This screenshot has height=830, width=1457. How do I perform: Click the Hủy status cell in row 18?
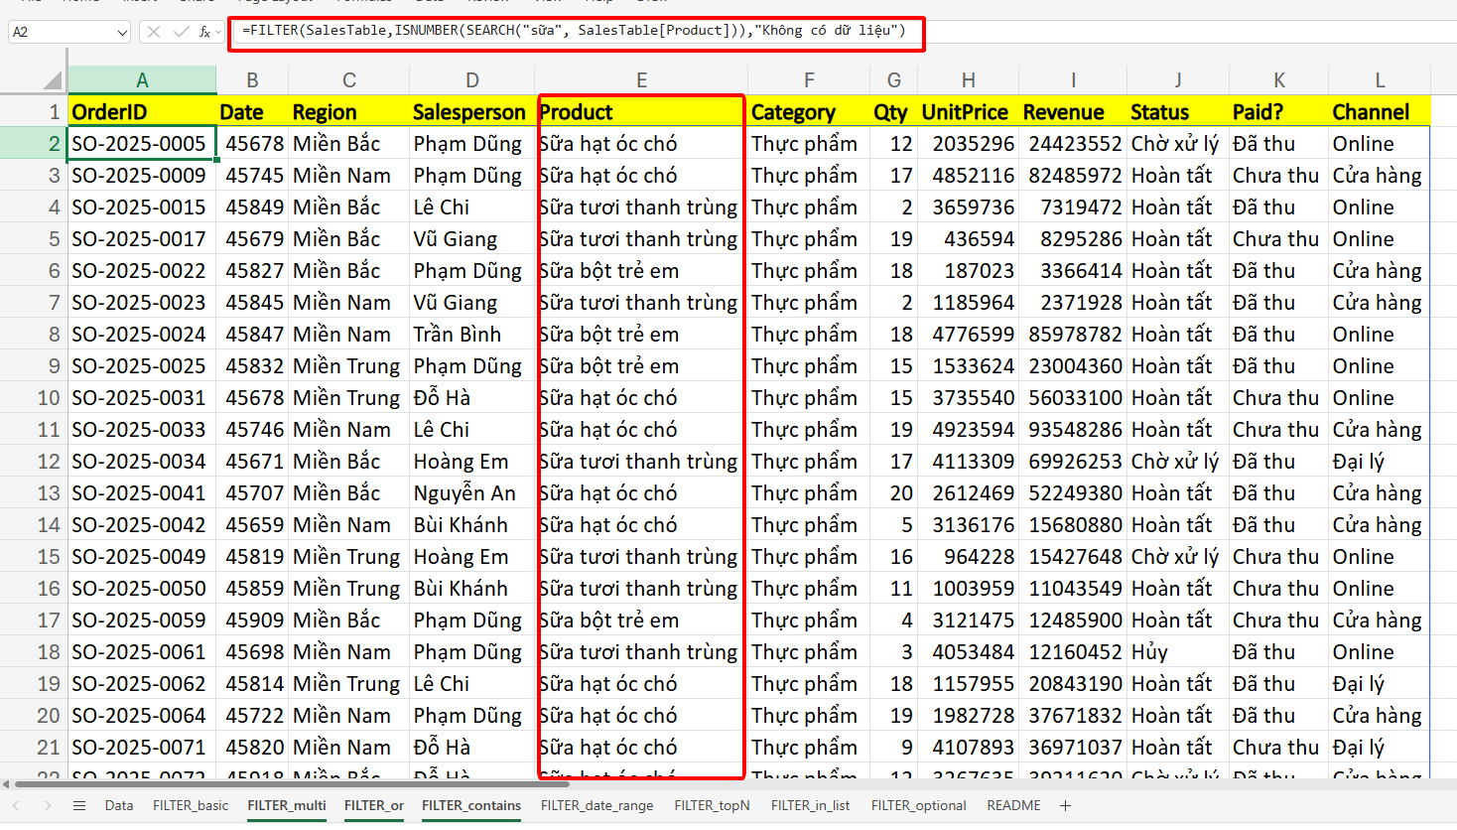coord(1178,652)
